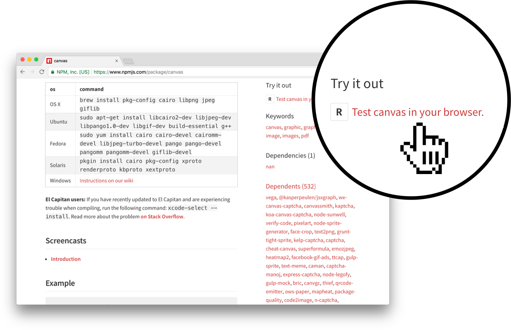The width and height of the screenshot is (511, 330).
Task: Click the small R RunKit icon in sidebar
Action: (270, 99)
